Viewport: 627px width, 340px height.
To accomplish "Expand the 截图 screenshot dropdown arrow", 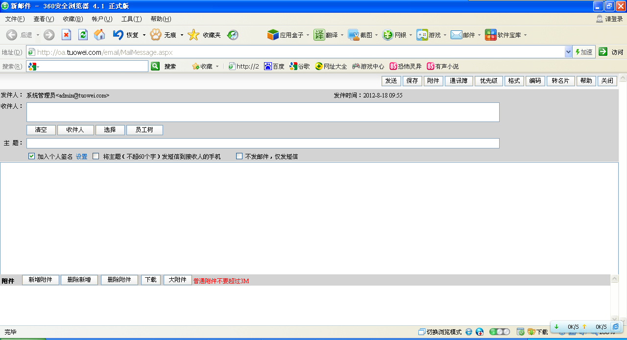I will (x=377, y=35).
